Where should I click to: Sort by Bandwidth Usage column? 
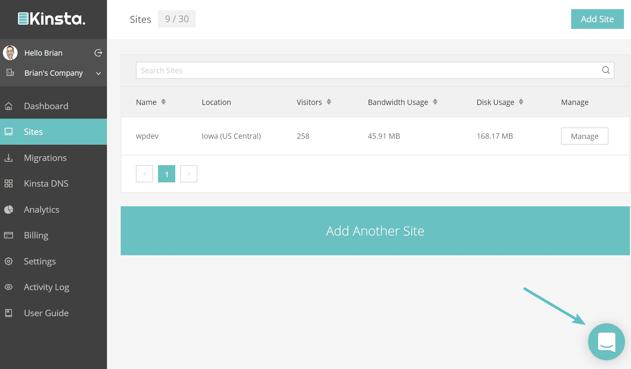pos(435,102)
